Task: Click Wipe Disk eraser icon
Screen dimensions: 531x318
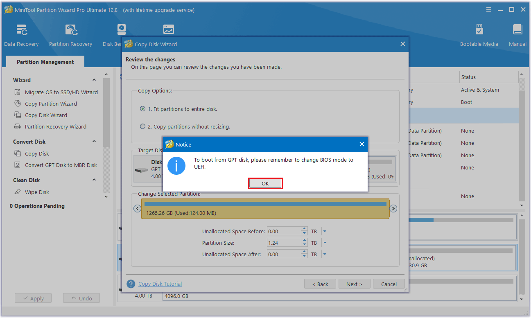Action: (18, 192)
